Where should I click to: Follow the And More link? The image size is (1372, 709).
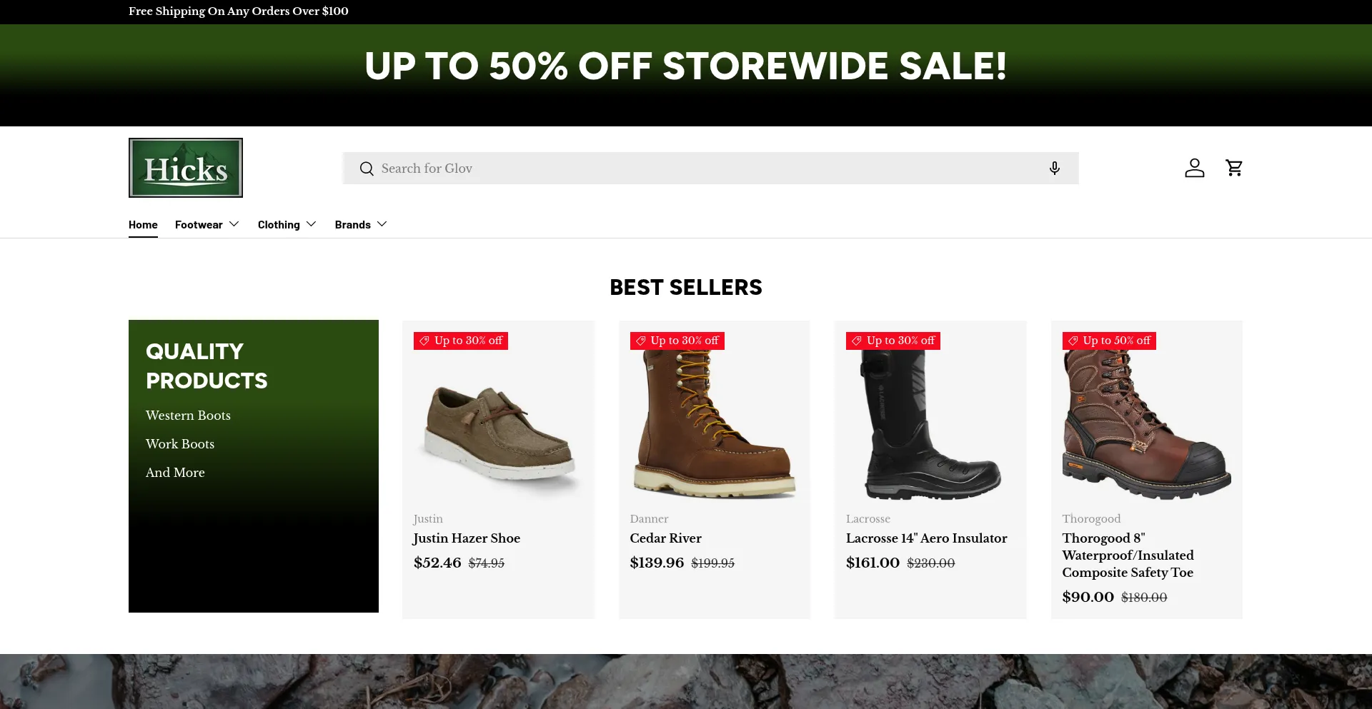175,473
